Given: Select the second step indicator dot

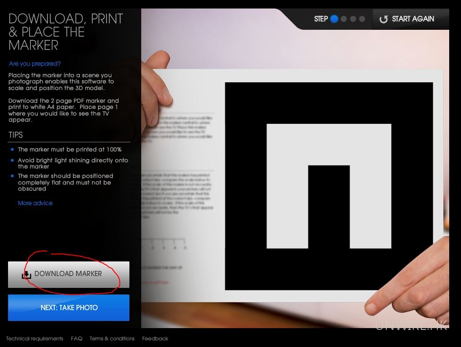Looking at the screenshot, I should [344, 19].
